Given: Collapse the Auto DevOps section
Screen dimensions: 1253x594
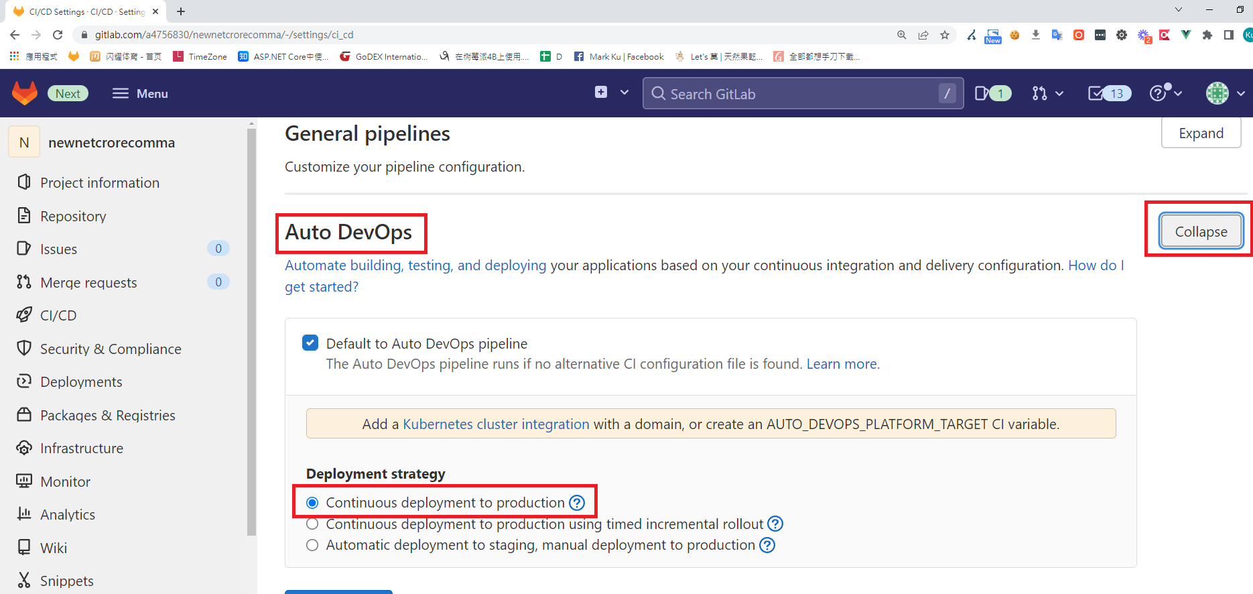Looking at the screenshot, I should 1201,232.
